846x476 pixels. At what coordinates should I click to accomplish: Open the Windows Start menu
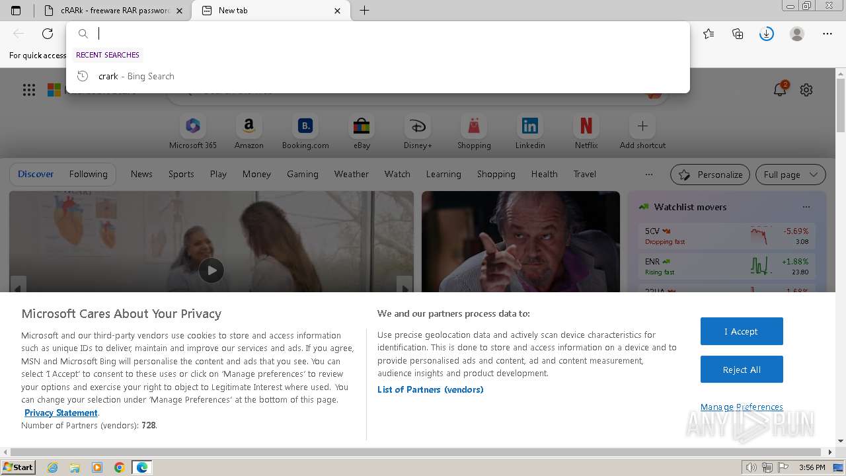(x=19, y=467)
